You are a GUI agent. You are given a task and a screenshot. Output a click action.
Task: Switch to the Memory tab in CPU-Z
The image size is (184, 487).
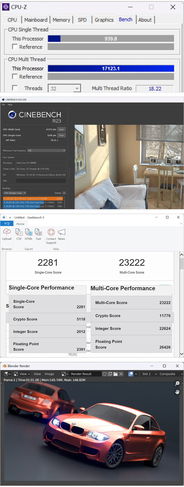coord(61,20)
